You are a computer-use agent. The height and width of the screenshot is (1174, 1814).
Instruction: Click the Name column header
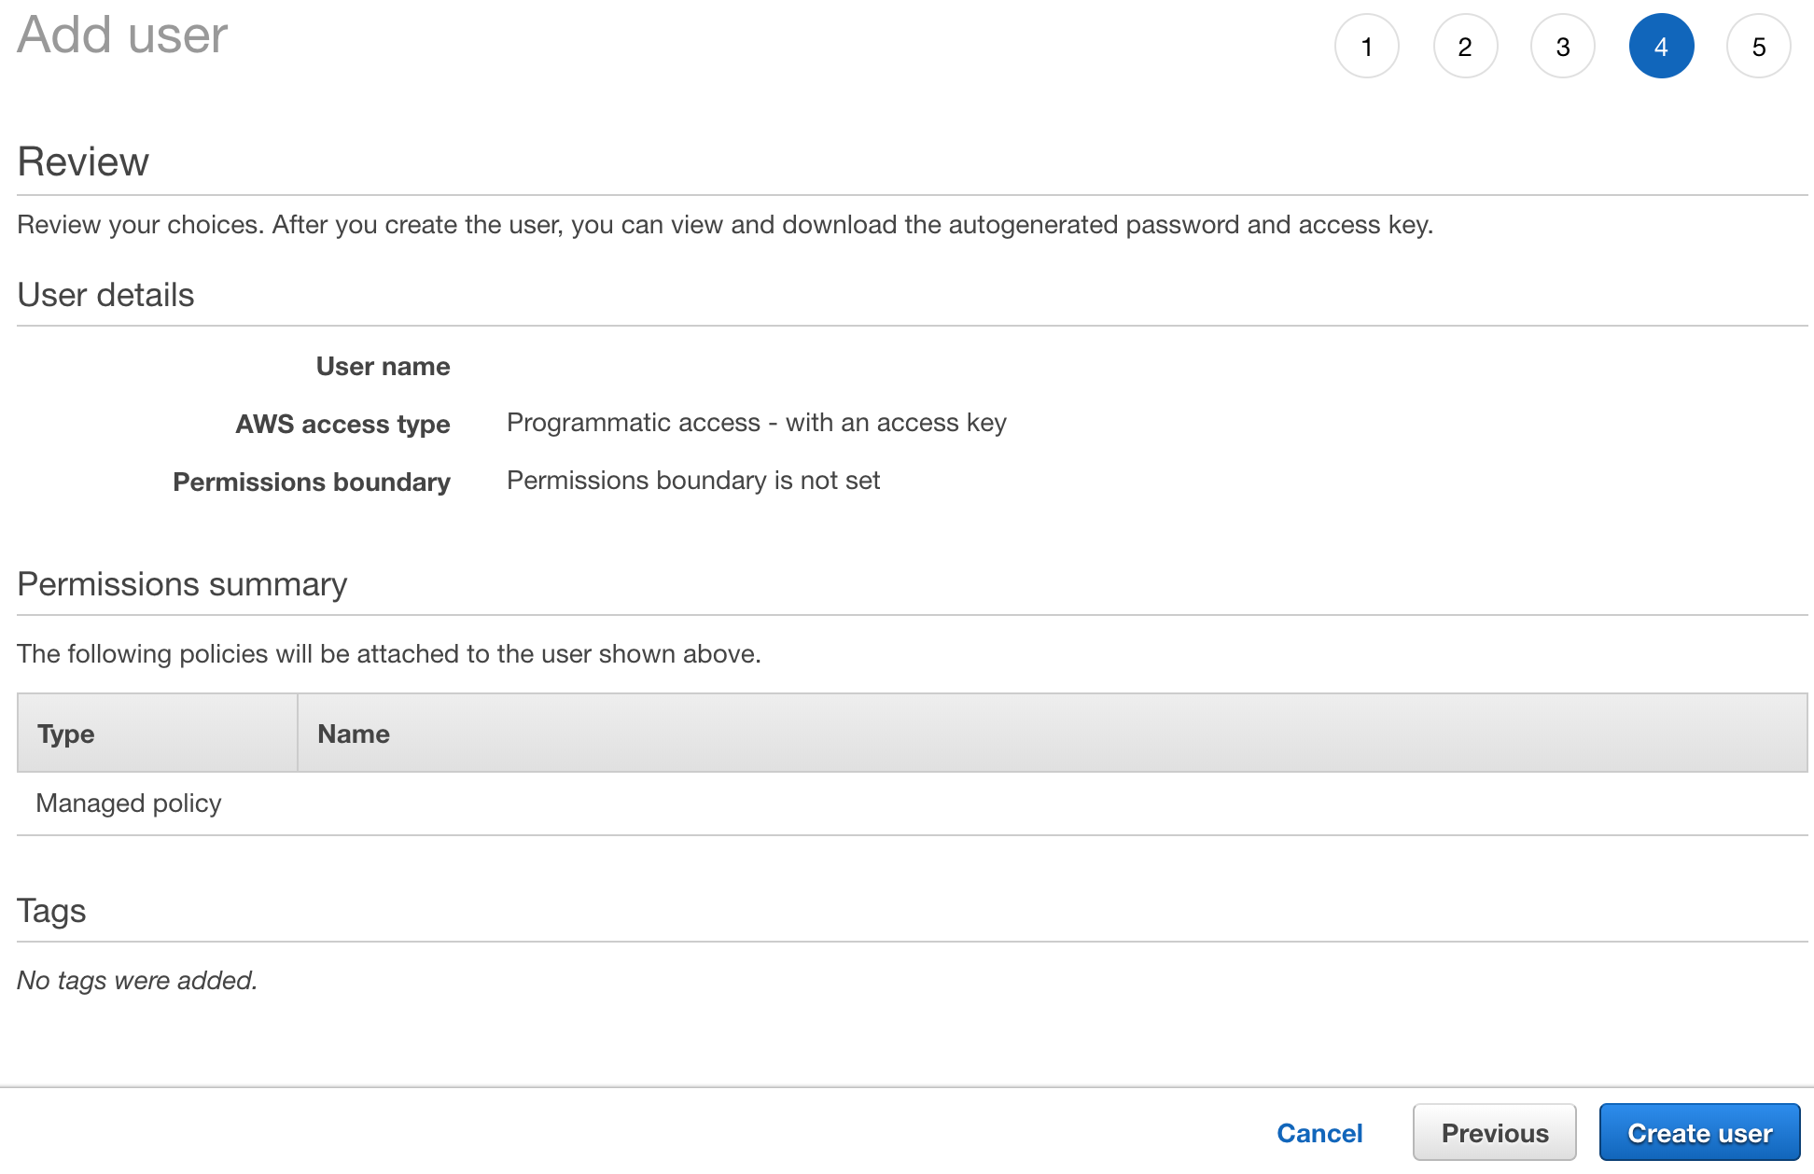coord(354,734)
